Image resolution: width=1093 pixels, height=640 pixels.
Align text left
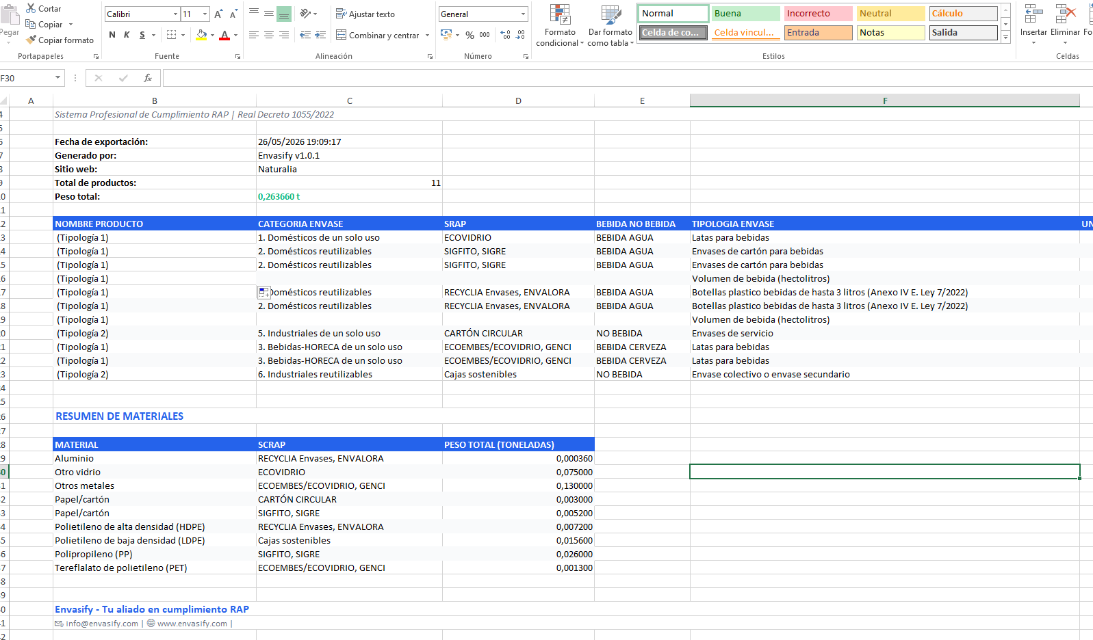[x=254, y=35]
